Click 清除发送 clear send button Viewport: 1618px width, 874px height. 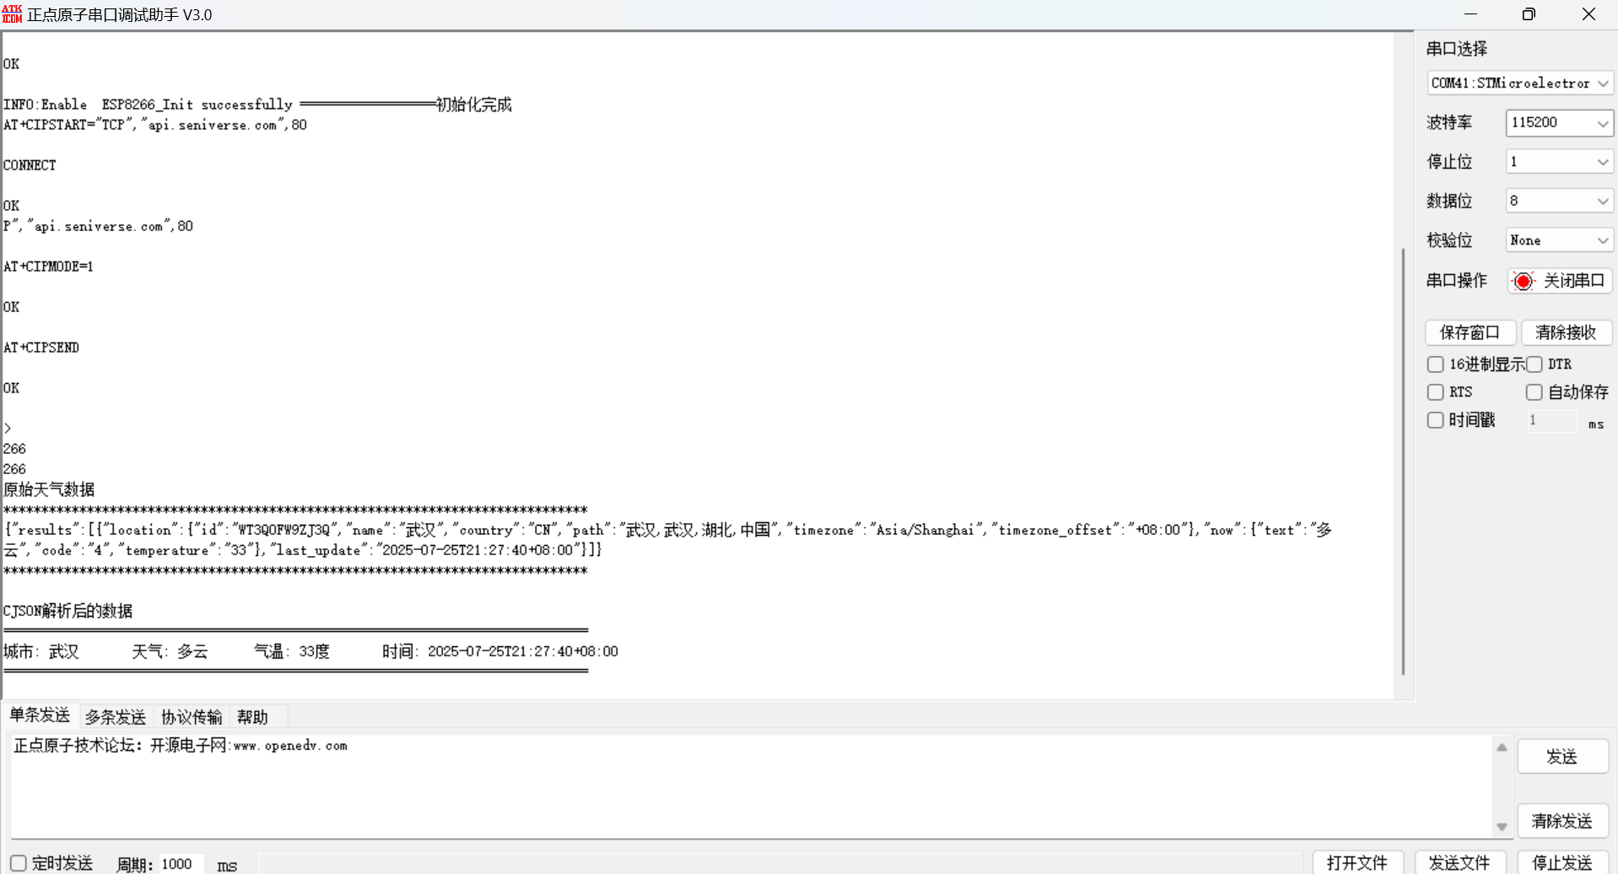pos(1562,821)
